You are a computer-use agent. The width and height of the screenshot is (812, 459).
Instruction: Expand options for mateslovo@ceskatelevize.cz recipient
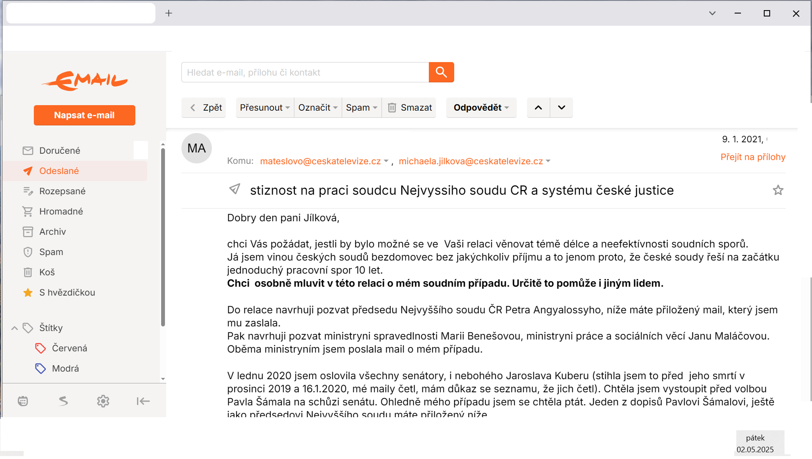(386, 161)
